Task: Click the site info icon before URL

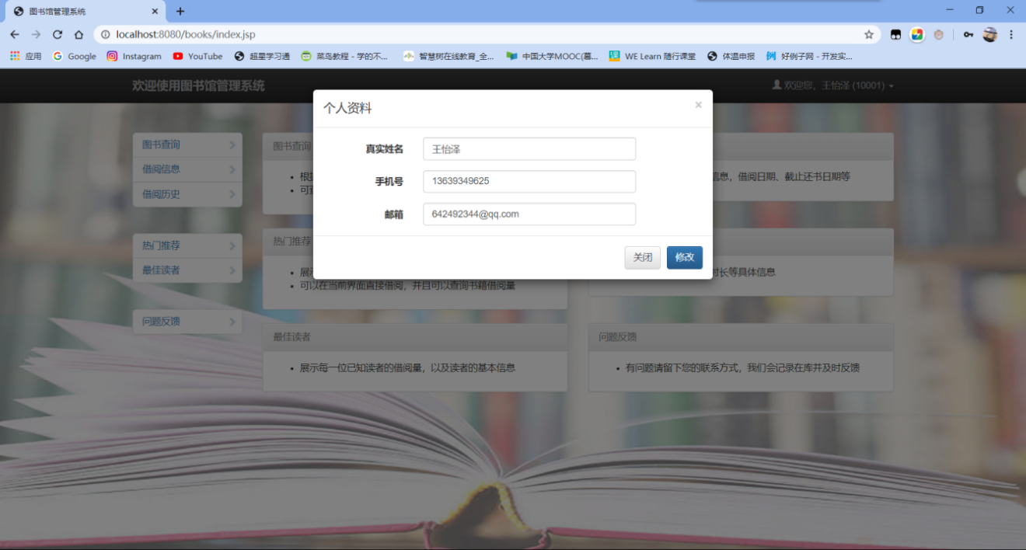Action: pyautogui.click(x=105, y=34)
